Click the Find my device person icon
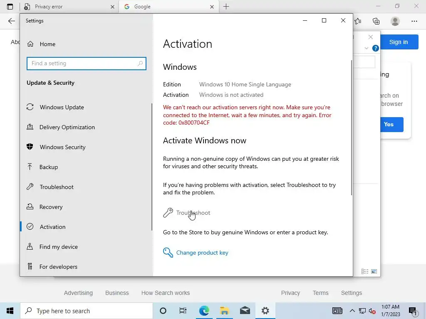The image size is (426, 319). [30, 246]
